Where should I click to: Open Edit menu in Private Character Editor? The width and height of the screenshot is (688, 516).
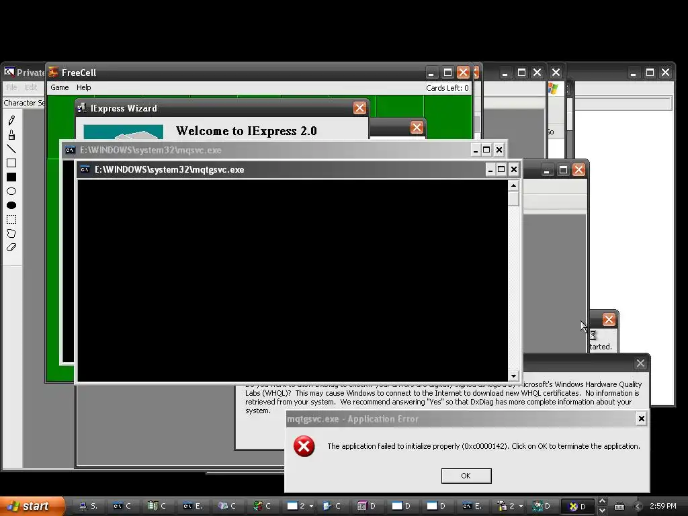[x=31, y=87]
